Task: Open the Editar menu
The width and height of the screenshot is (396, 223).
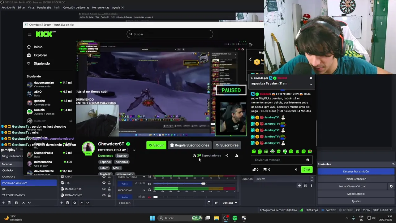Action: point(21,7)
